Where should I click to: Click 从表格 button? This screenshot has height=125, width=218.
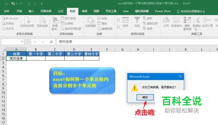[x=67, y=23]
